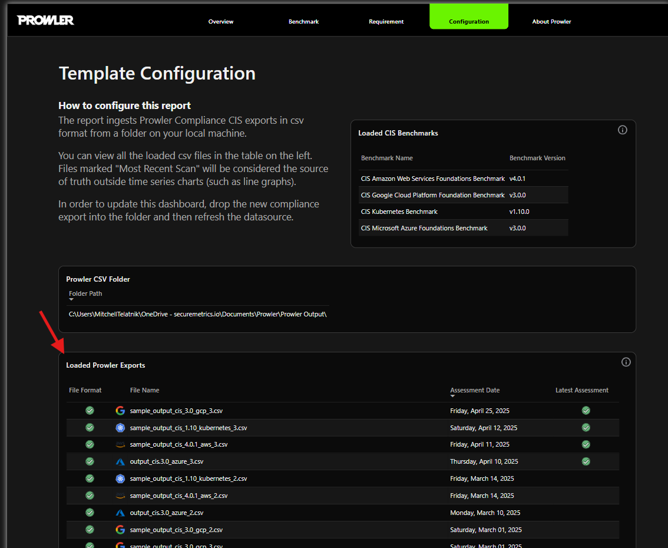Click file format checkmark for gcp_3.csv row
668x548 pixels.
[x=90, y=411]
